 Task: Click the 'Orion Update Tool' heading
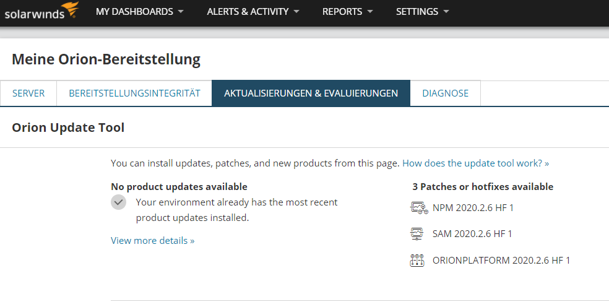(x=68, y=128)
